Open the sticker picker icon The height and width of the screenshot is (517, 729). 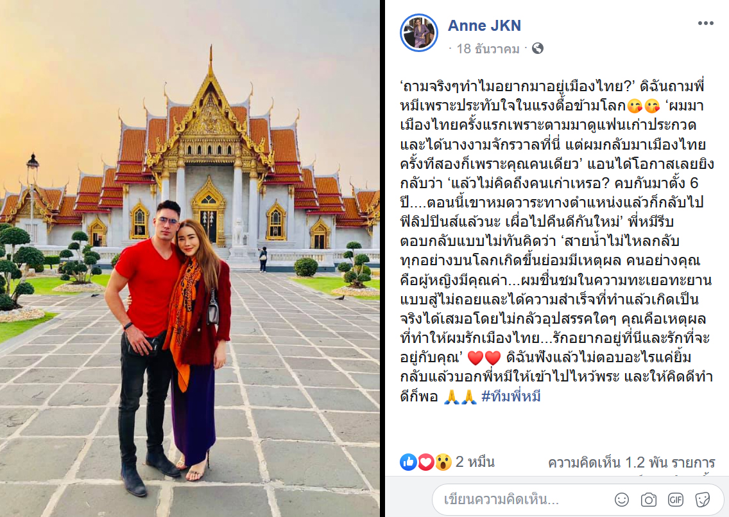point(702,500)
